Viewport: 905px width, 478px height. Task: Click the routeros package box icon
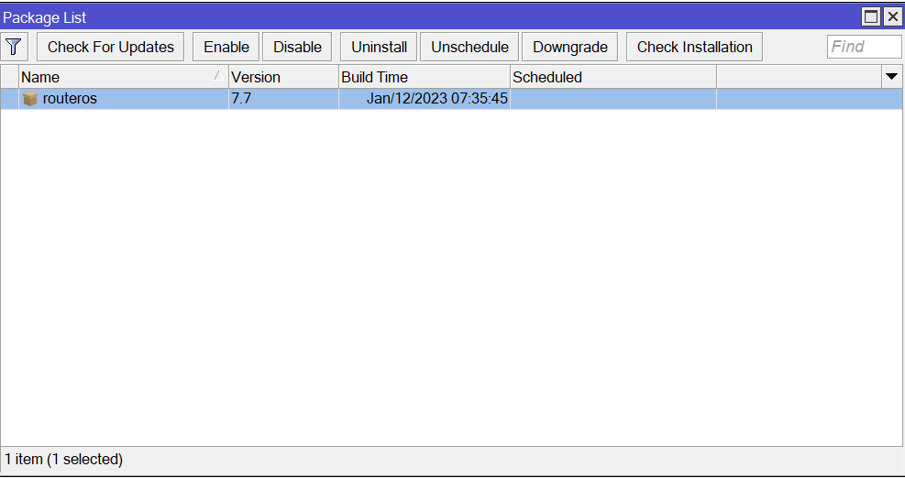point(30,99)
